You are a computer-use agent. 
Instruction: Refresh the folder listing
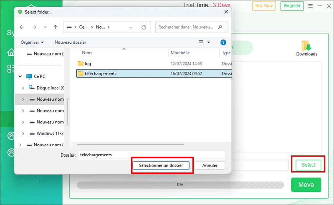[x=144, y=27]
